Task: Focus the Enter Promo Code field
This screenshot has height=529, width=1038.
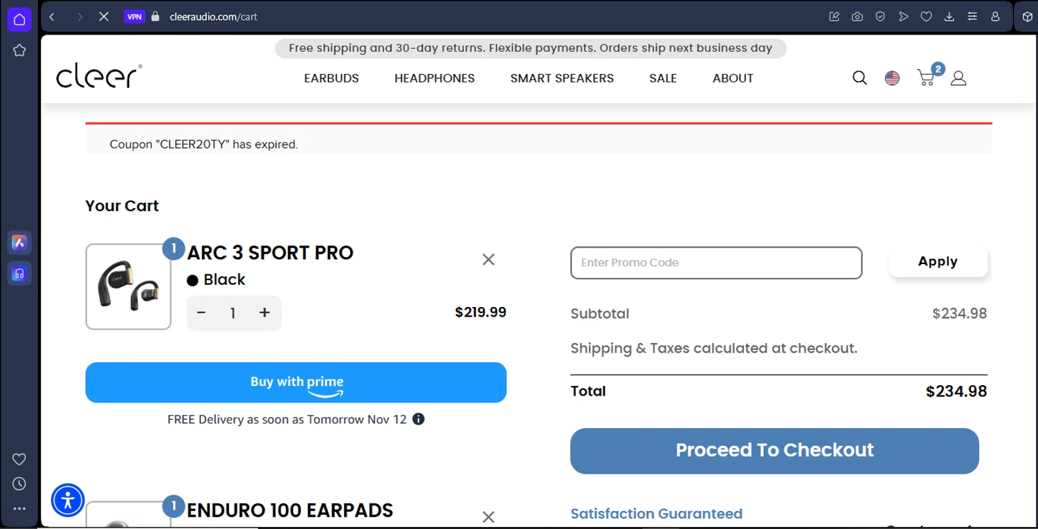Action: pos(716,263)
